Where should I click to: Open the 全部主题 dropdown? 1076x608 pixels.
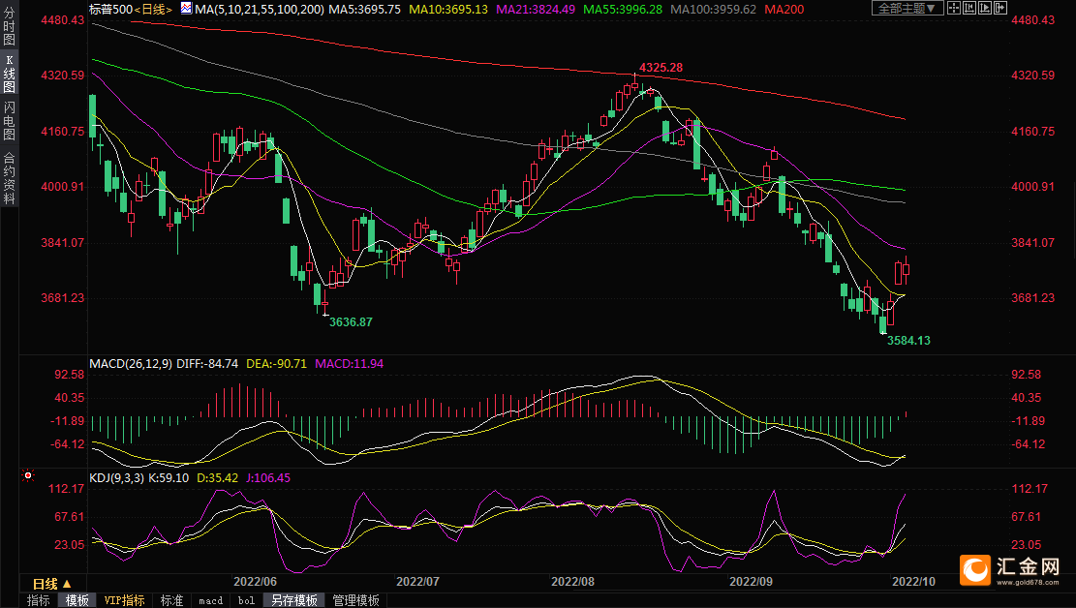click(x=907, y=8)
